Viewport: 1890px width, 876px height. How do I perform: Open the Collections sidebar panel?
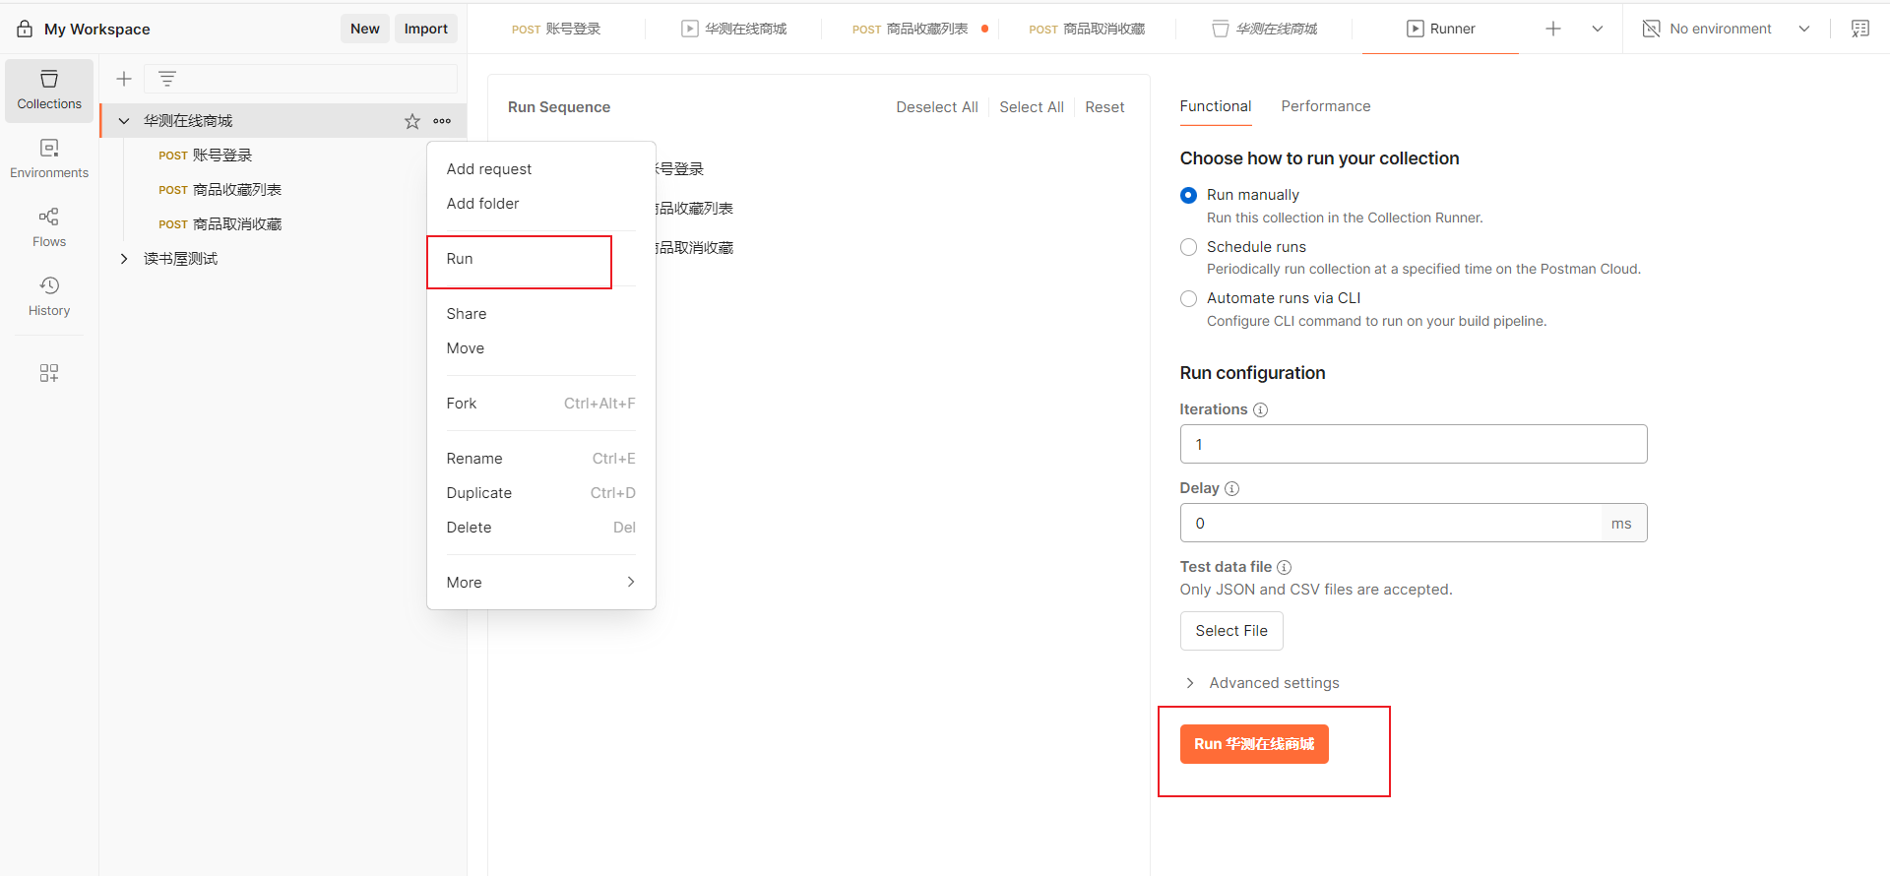(x=49, y=91)
